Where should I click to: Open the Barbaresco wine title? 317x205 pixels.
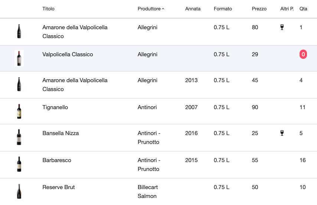(x=57, y=160)
